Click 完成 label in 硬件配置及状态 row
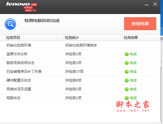This screenshot has height=124, width=163. coord(133,80)
